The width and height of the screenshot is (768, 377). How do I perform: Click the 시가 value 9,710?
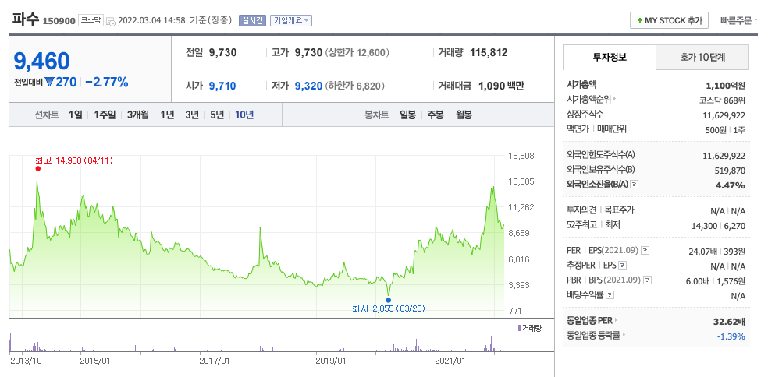click(222, 86)
